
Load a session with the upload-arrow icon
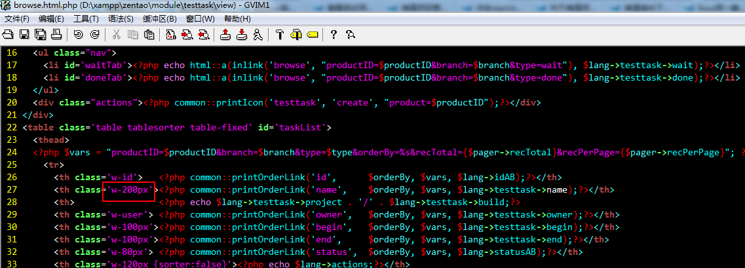tap(225, 34)
